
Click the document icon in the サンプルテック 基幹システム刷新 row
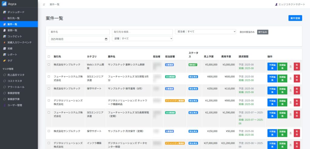(x=291, y=66)
